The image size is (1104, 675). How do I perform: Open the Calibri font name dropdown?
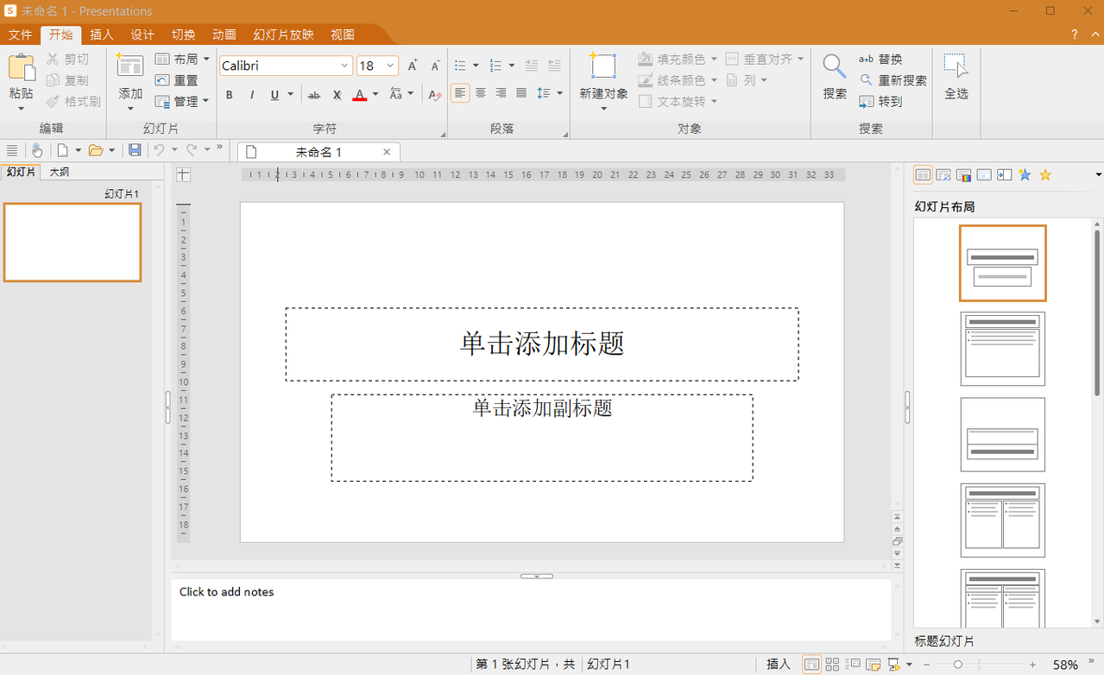pos(344,66)
